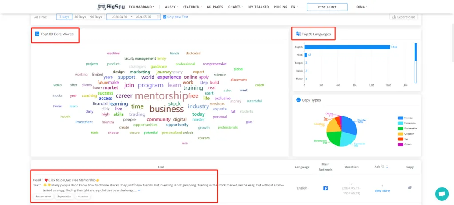Click the Top100 Core Words icon
The width and height of the screenshot is (454, 205).
coord(37,34)
